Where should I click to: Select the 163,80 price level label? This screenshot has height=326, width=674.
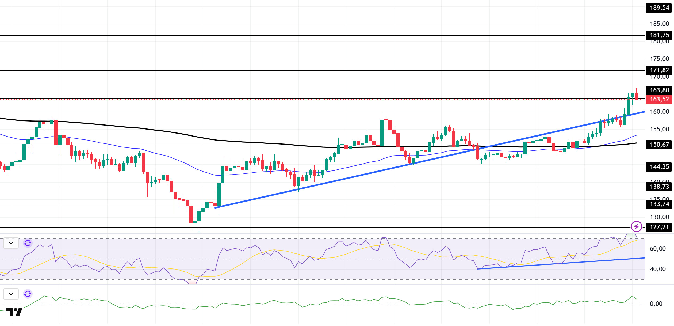coord(659,90)
